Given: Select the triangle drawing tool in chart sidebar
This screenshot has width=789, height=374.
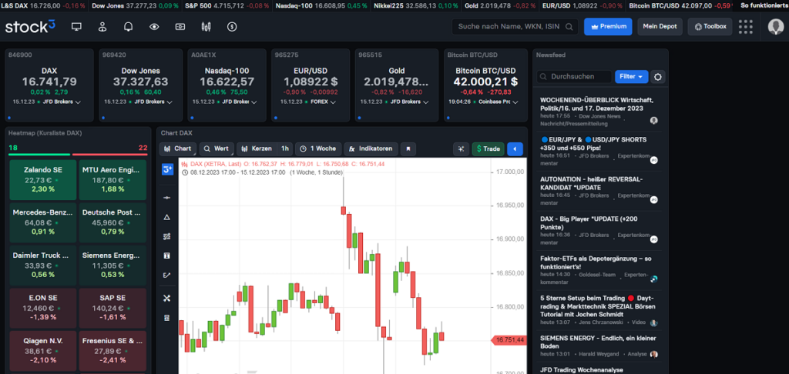Looking at the screenshot, I should pyautogui.click(x=167, y=217).
